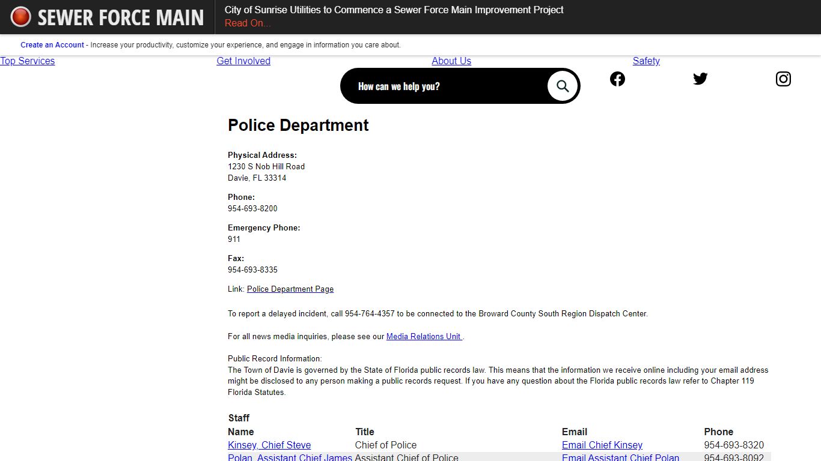The width and height of the screenshot is (821, 461).
Task: Click Assistant Chief Polan's phone 954-693-8092
Action: pos(734,457)
